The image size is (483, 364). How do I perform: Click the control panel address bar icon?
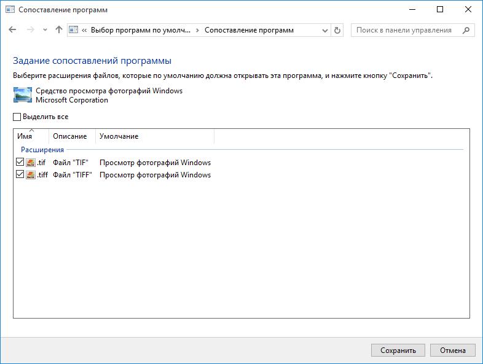73,30
